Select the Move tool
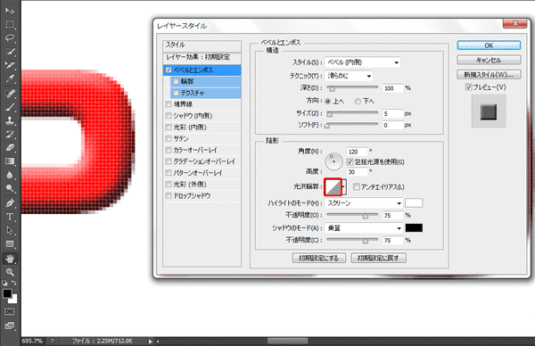Viewport: 535px width, 346px height. point(10,11)
